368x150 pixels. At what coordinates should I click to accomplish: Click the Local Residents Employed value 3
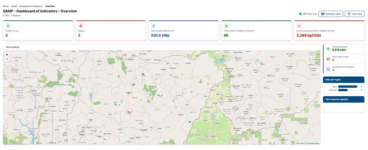click(333, 70)
